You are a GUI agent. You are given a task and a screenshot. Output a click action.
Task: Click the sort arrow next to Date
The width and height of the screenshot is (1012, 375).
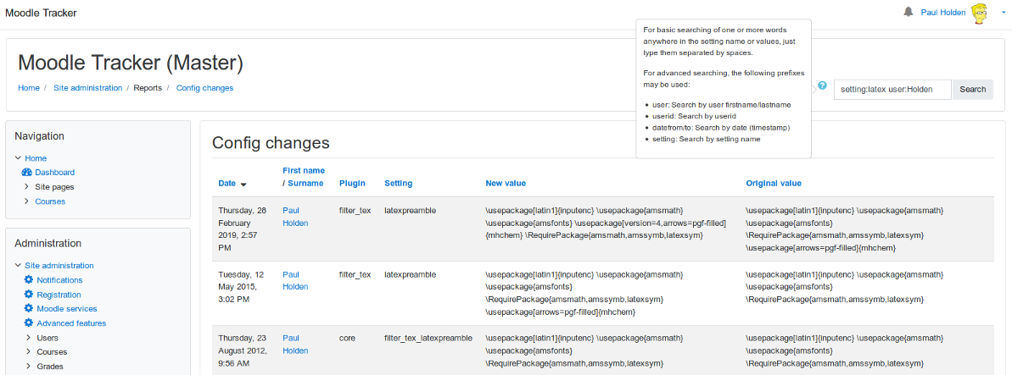[243, 185]
